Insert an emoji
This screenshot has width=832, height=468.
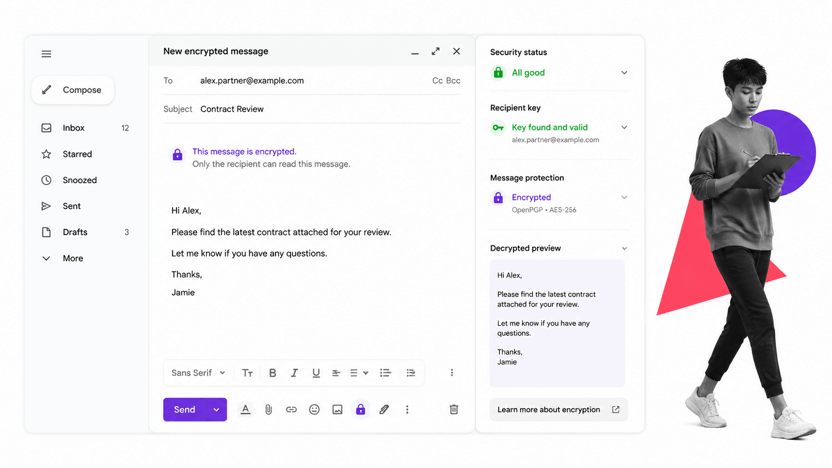pyautogui.click(x=314, y=410)
